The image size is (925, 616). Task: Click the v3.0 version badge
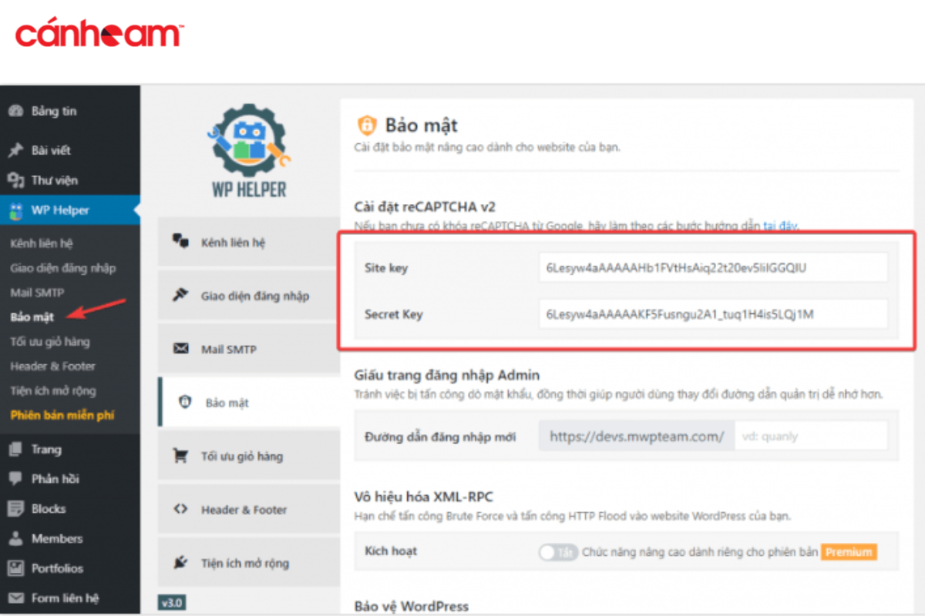pyautogui.click(x=172, y=603)
